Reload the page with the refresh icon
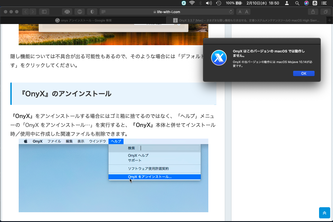333x222 pixels. pyautogui.click(x=231, y=12)
